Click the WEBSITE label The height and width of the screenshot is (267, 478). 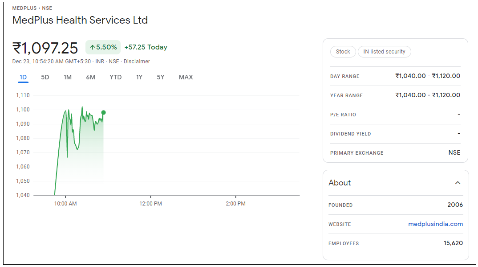[340, 225]
